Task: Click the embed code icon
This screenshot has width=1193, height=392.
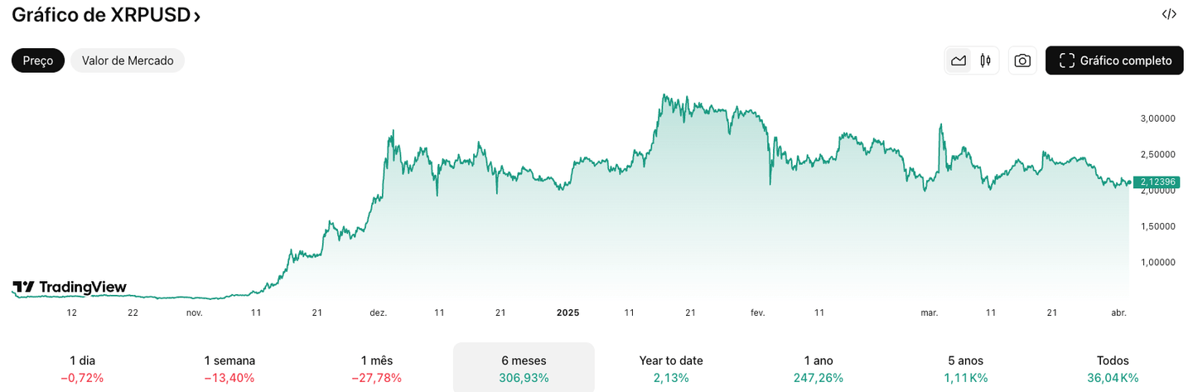Action: pos(1169,14)
